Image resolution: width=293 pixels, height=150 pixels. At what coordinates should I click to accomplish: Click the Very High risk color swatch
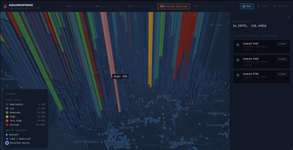[7, 121]
